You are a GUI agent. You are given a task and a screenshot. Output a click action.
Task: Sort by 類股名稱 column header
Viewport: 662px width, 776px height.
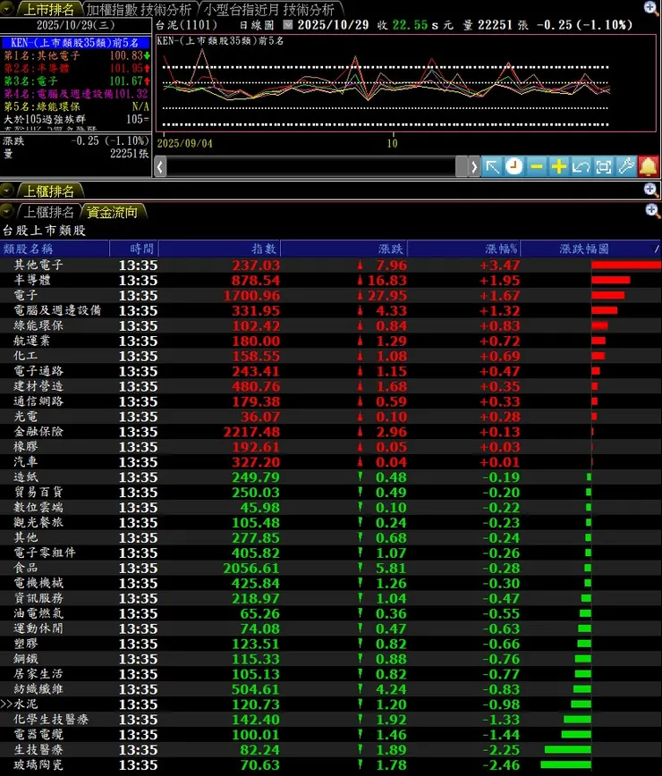coord(55,249)
